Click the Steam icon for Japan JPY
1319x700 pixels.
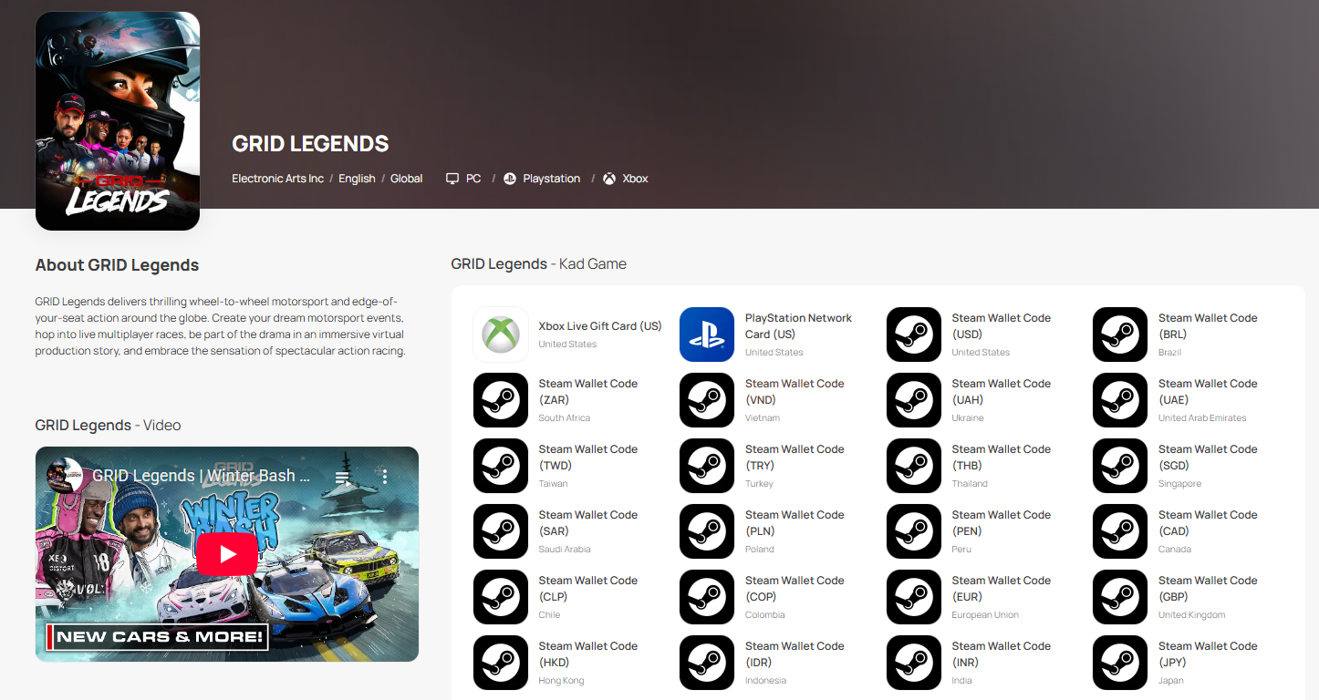pyautogui.click(x=1120, y=663)
